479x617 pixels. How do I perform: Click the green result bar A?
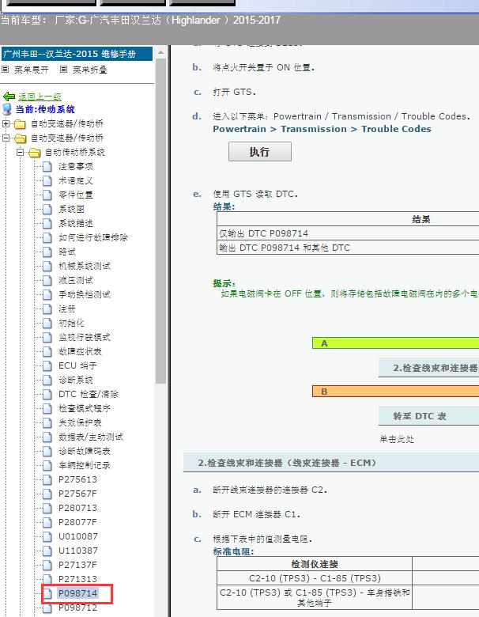[x=396, y=343]
